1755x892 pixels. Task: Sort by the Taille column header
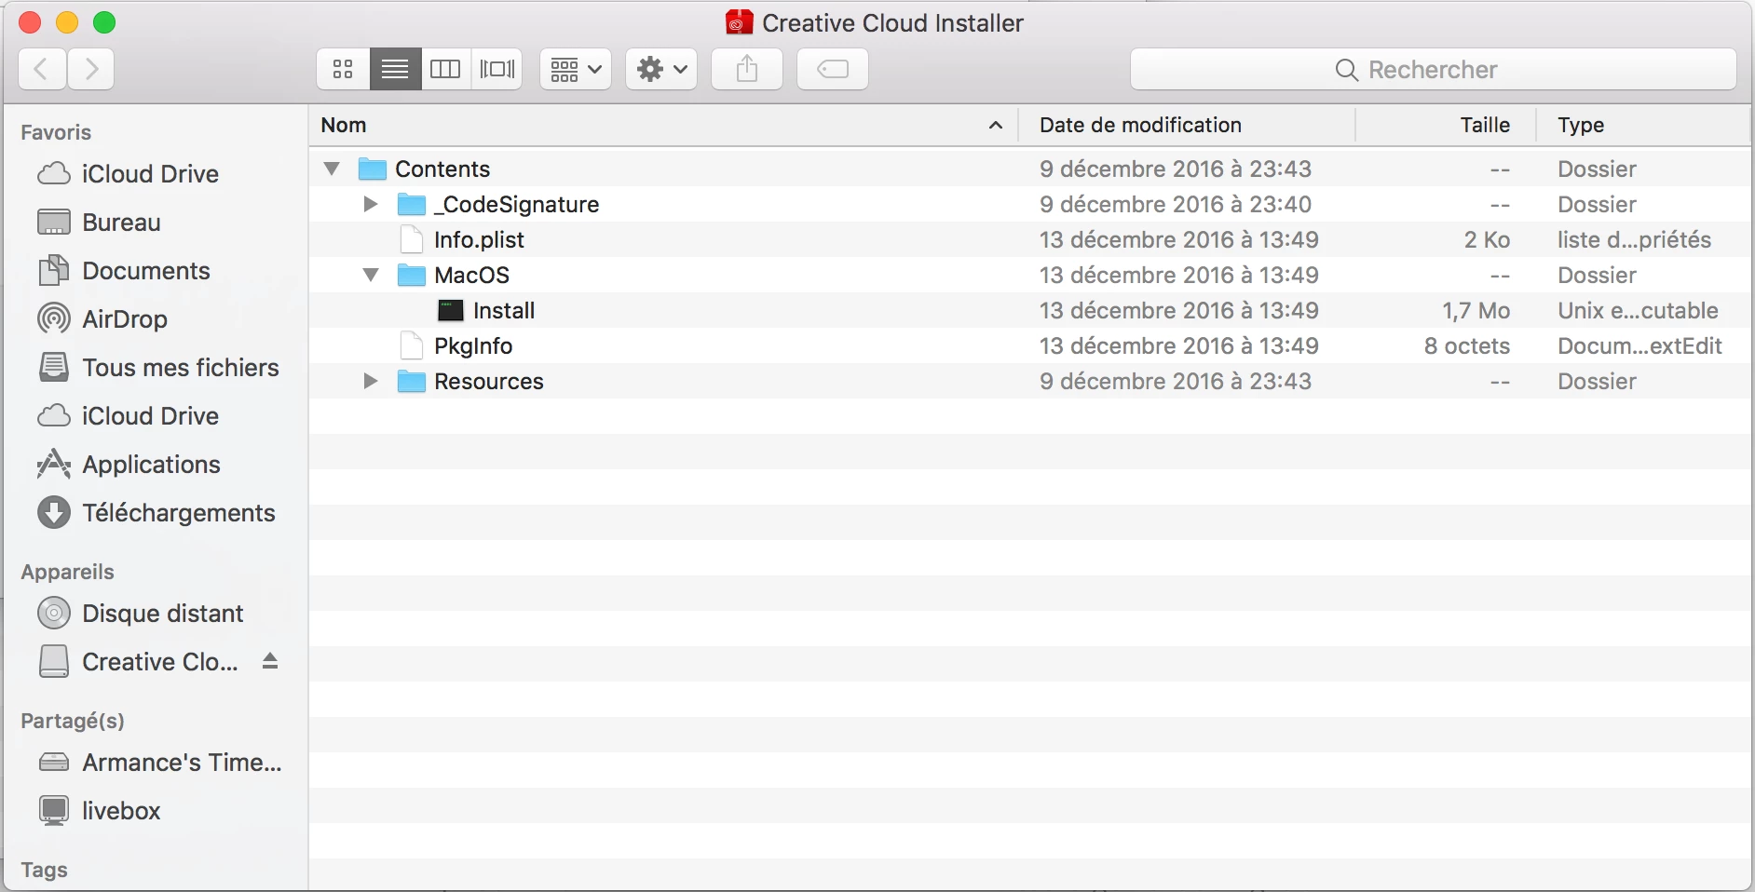[x=1445, y=125]
